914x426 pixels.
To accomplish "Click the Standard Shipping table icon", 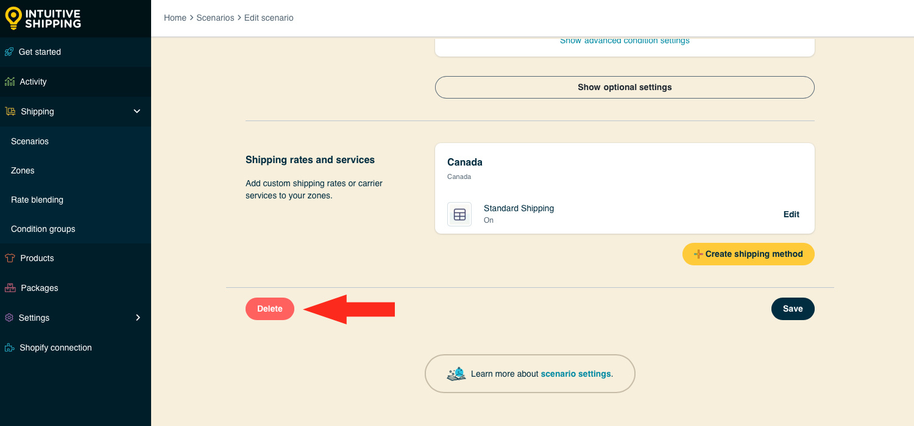I will click(x=459, y=214).
